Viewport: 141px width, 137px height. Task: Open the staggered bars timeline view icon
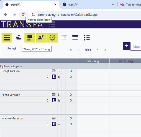click(x=18, y=38)
